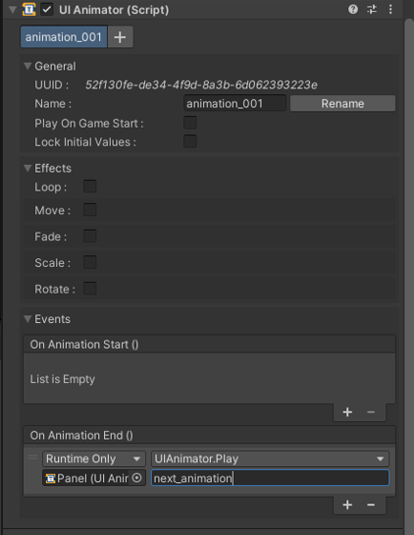This screenshot has width=414, height=535.
Task: Enable the Move effect checkbox
Action: 90,209
